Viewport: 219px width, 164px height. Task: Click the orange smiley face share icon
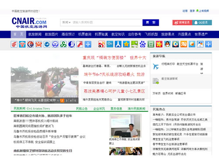(192, 44)
